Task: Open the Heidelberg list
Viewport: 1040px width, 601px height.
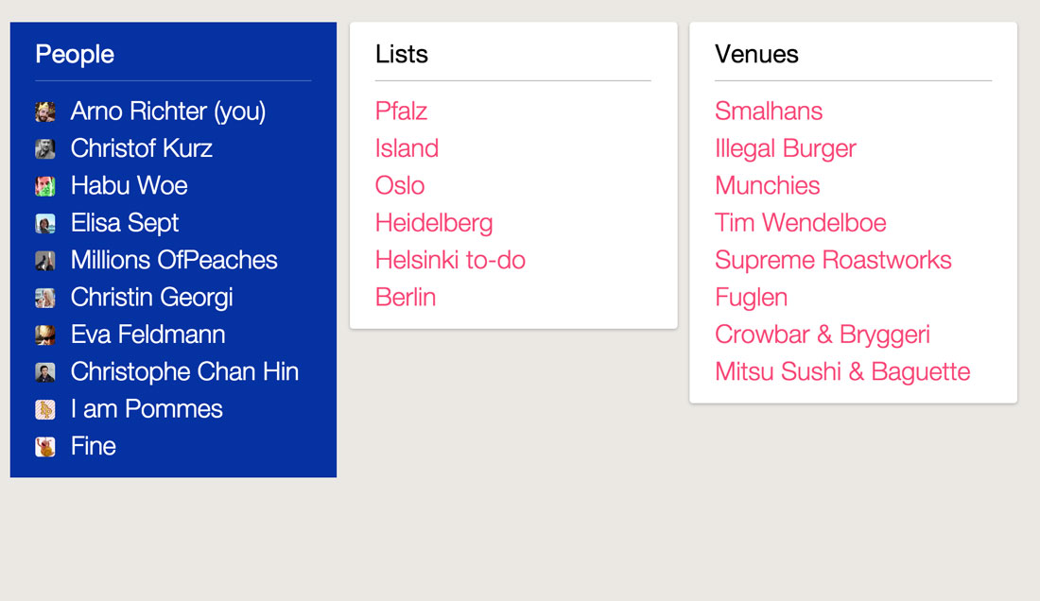Action: point(434,223)
